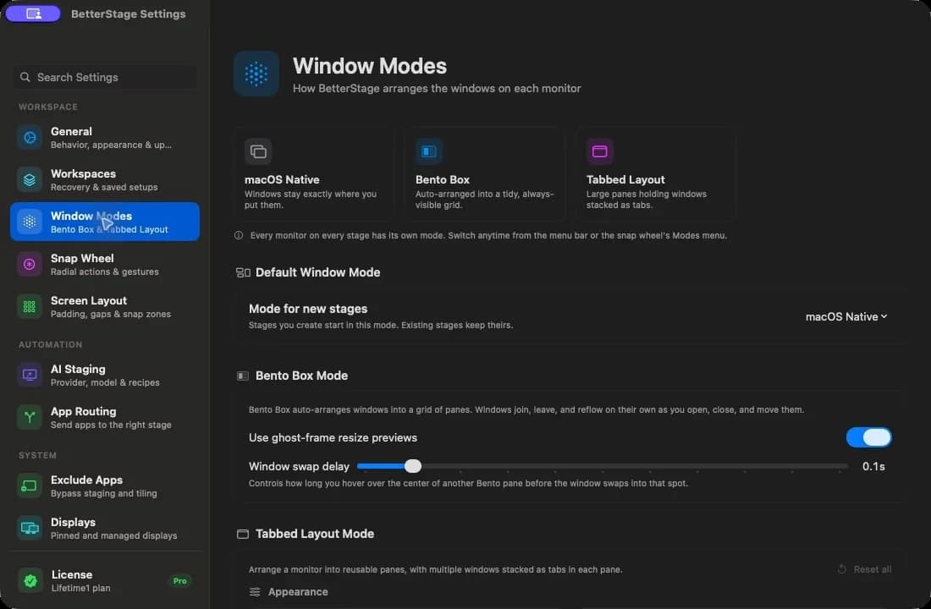Select Snap Wheel in the sidebar
Viewport: 931px width, 609px height.
click(104, 264)
